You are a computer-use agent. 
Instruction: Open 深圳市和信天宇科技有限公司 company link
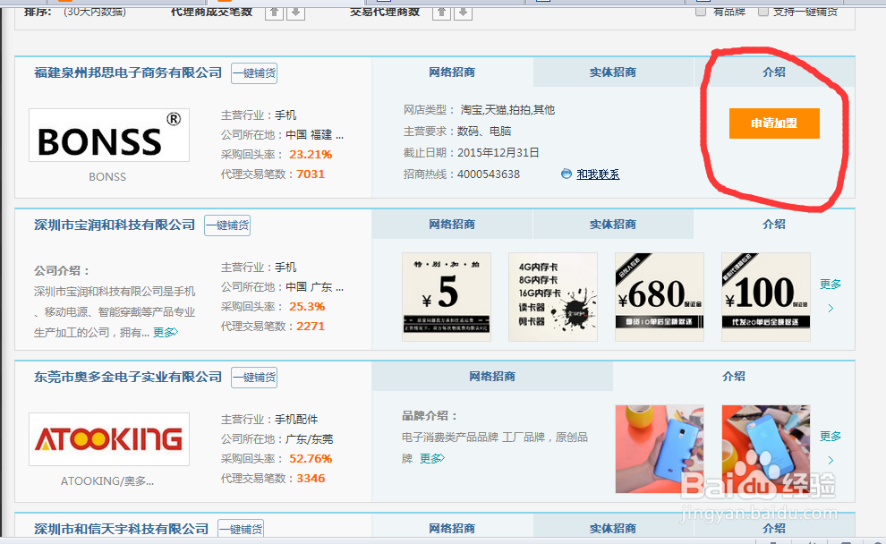click(121, 529)
